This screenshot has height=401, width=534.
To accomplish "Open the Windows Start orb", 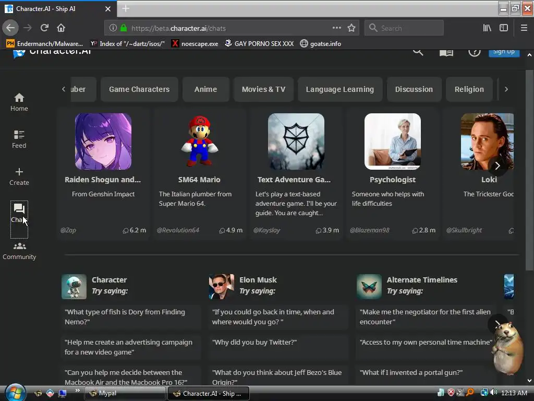I will click(x=15, y=393).
